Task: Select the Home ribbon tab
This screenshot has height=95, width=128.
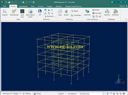Action: tap(13, 6)
